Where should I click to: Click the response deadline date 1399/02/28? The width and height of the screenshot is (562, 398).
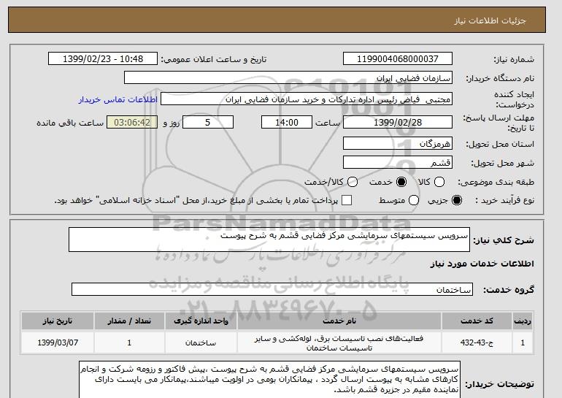398,122
